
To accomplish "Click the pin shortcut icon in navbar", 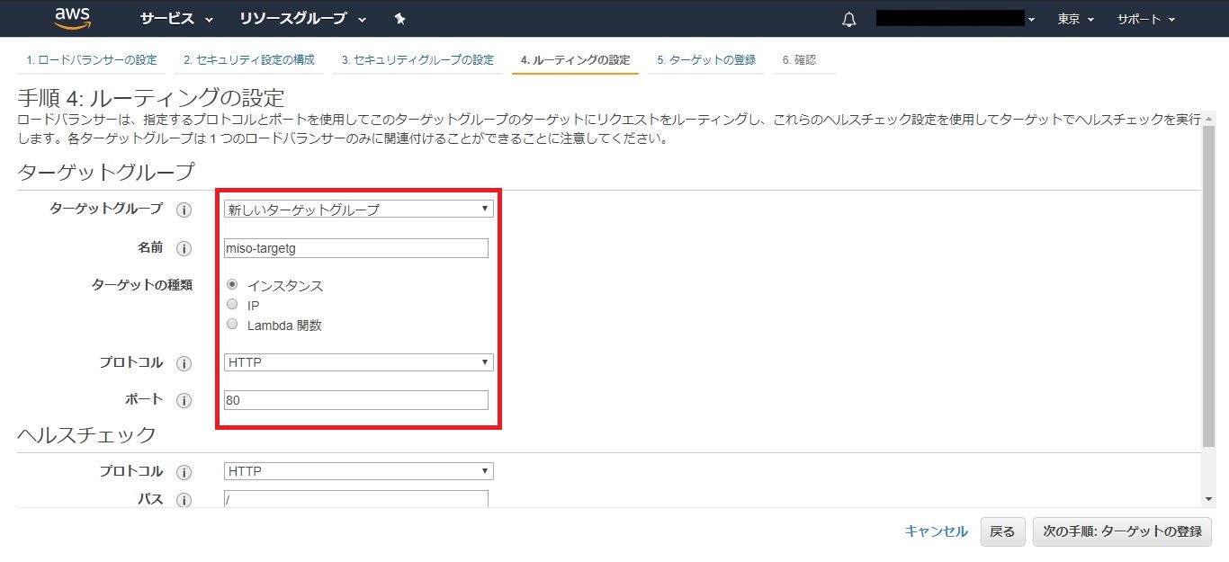I will [x=399, y=19].
